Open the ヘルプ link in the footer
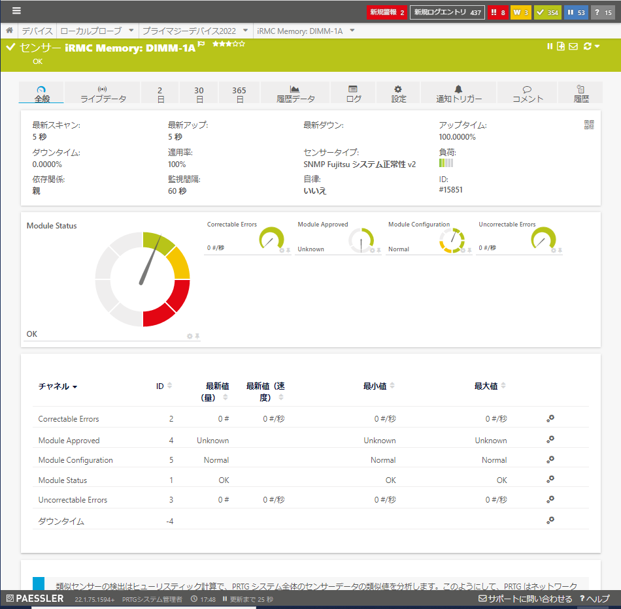 pyautogui.click(x=594, y=599)
